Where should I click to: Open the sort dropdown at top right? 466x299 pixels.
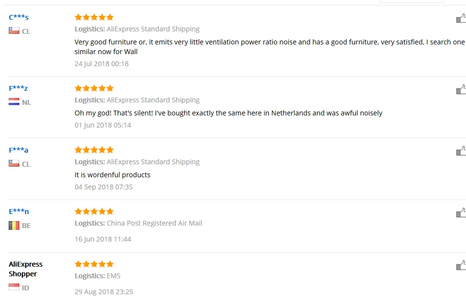pyautogui.click(x=411, y=1)
